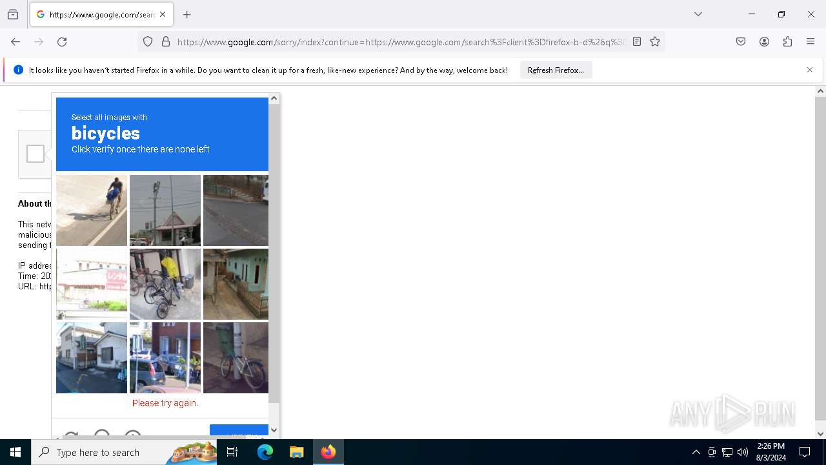Open the Windows Start menu
826x465 pixels.
tap(15, 452)
